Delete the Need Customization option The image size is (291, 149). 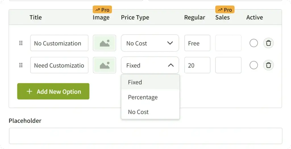coord(268,65)
